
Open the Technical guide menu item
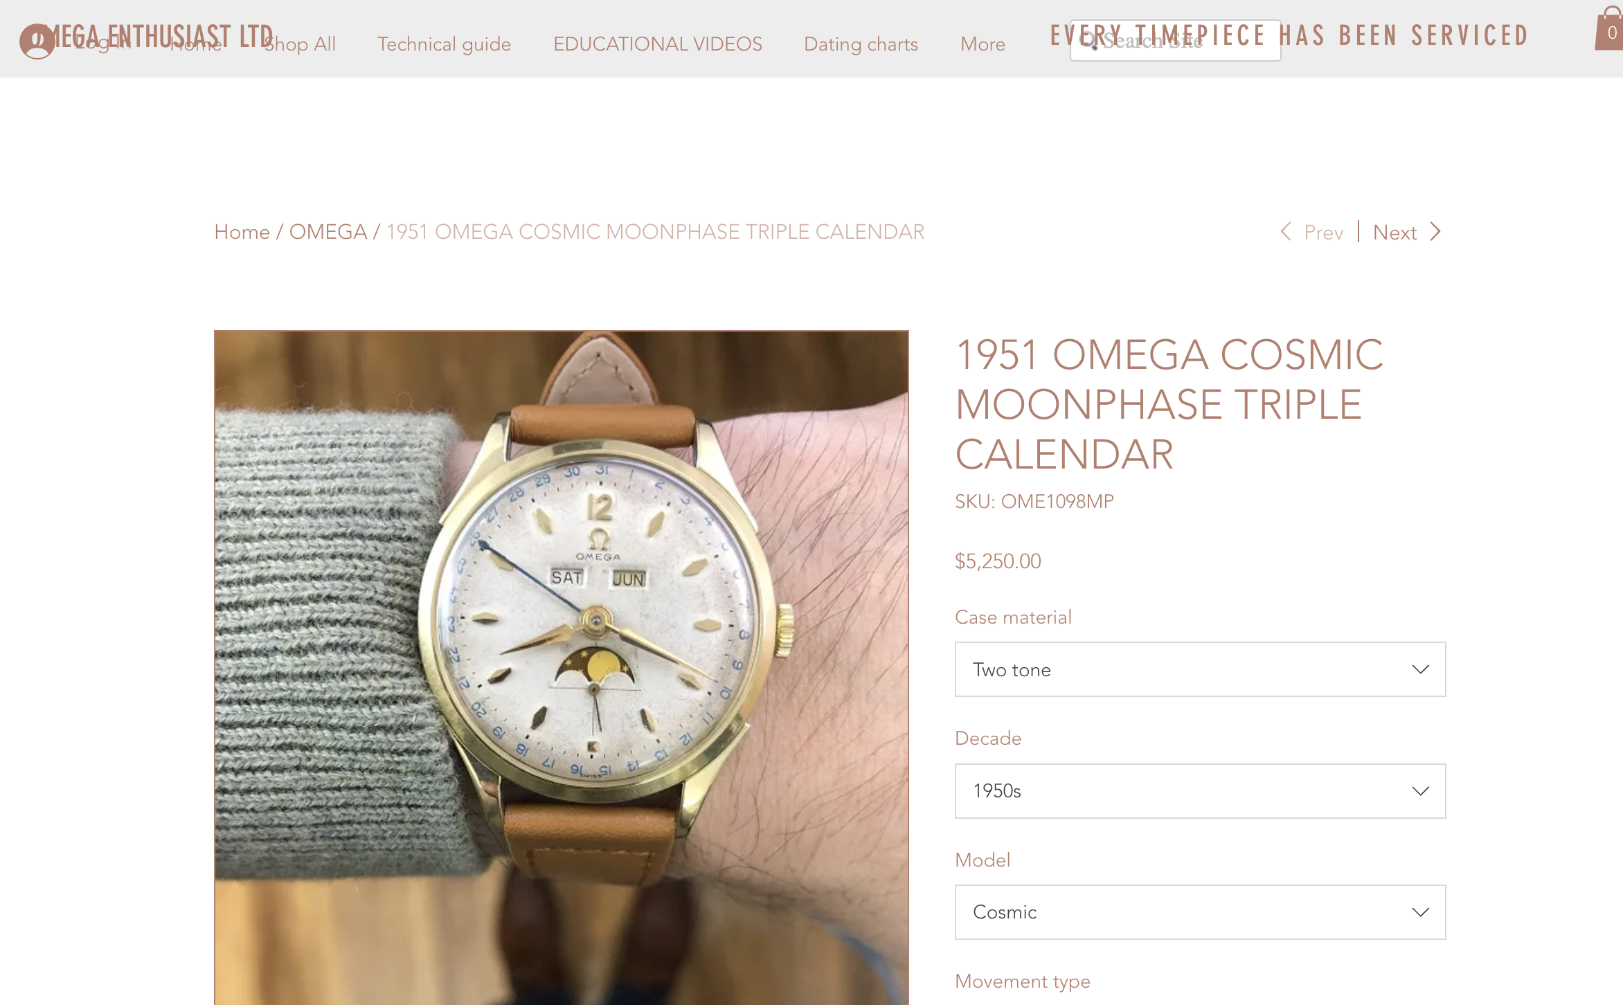pos(444,44)
